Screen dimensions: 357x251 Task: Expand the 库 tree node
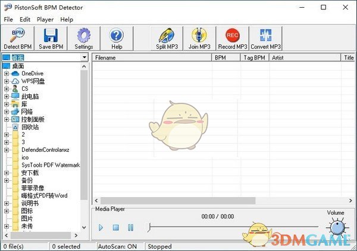7,104
